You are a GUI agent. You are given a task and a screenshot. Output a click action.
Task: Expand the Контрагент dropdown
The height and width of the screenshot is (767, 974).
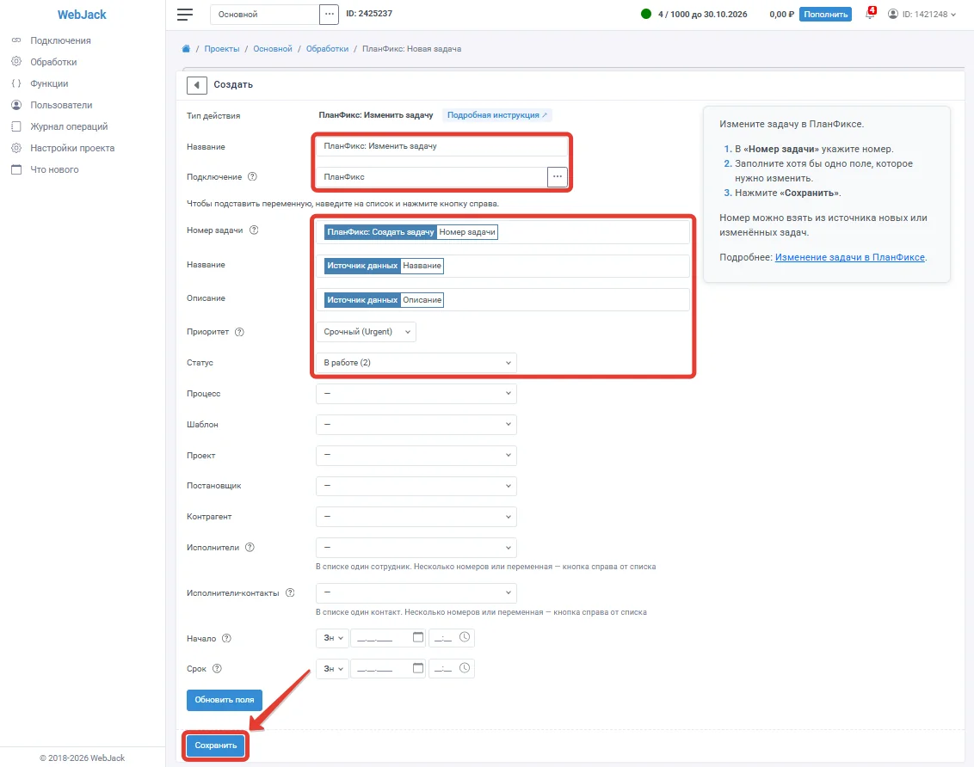click(416, 517)
